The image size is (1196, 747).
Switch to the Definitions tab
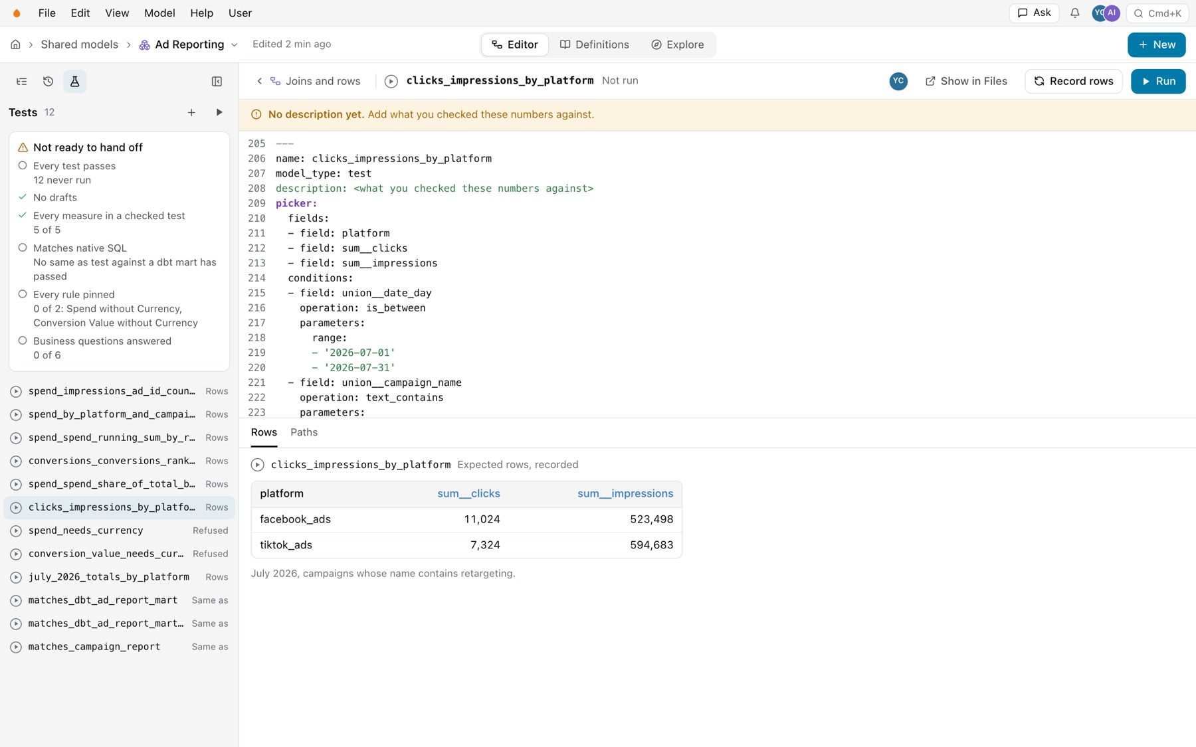595,44
